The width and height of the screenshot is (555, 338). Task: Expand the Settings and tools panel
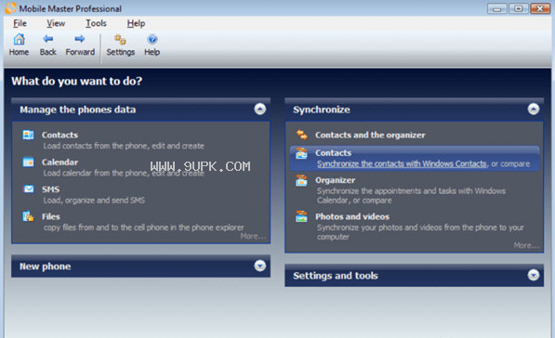[x=534, y=275]
